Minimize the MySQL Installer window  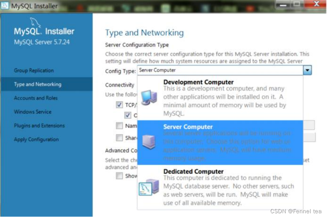pyautogui.click(x=283, y=5)
